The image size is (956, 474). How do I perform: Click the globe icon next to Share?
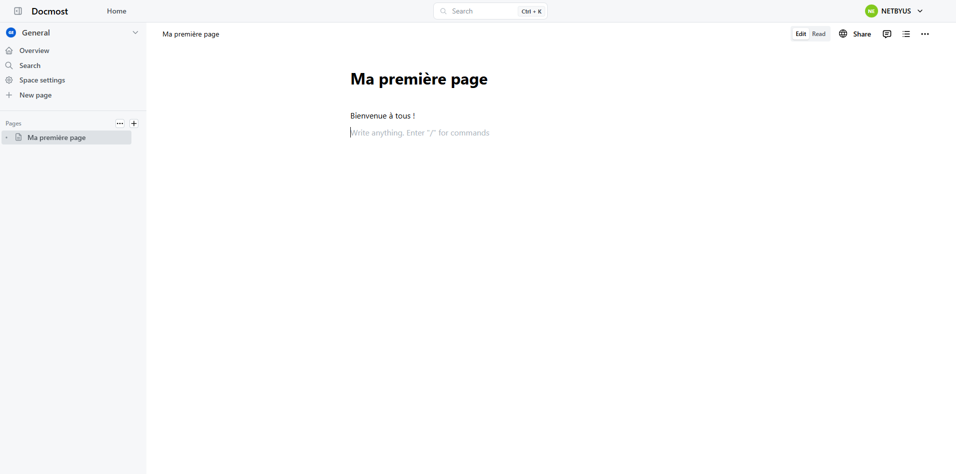[x=843, y=34]
